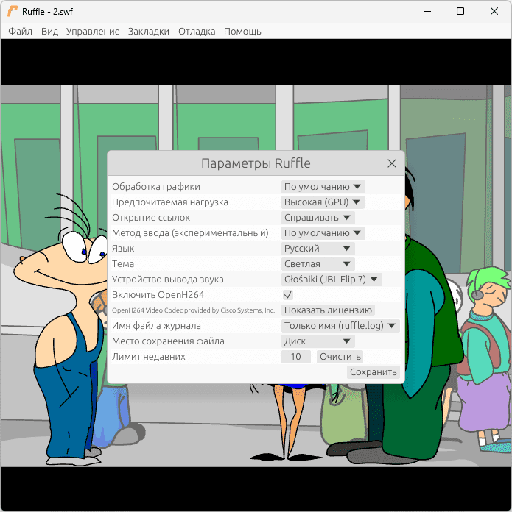Open the Вид menu

click(x=49, y=32)
